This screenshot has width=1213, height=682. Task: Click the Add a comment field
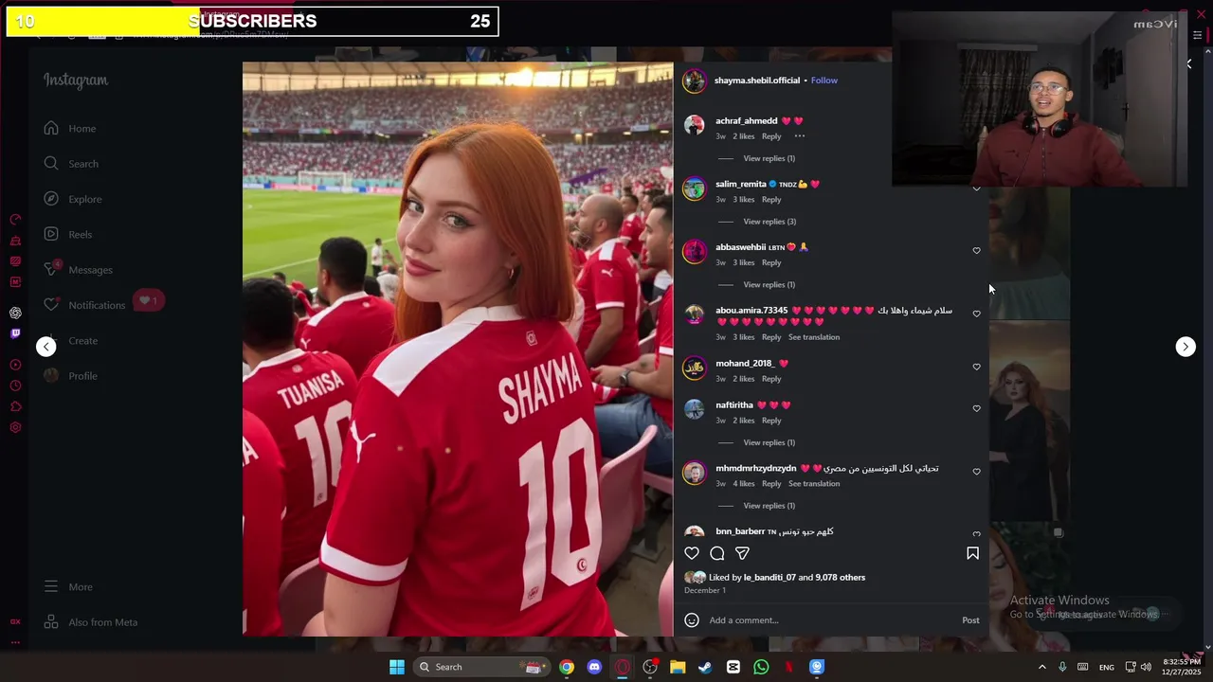tap(829, 620)
